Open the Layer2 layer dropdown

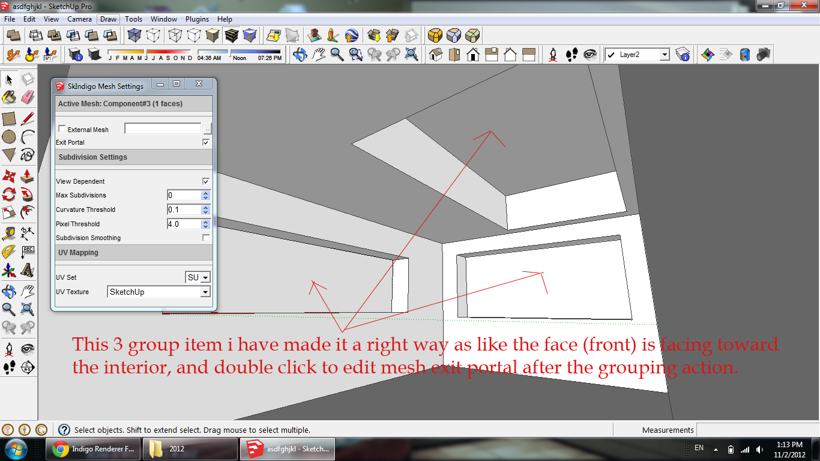(665, 55)
